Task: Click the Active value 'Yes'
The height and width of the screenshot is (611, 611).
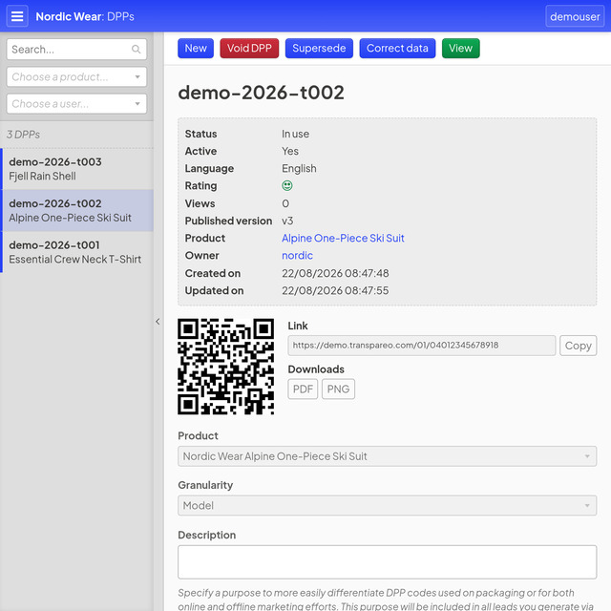Action: click(x=290, y=151)
